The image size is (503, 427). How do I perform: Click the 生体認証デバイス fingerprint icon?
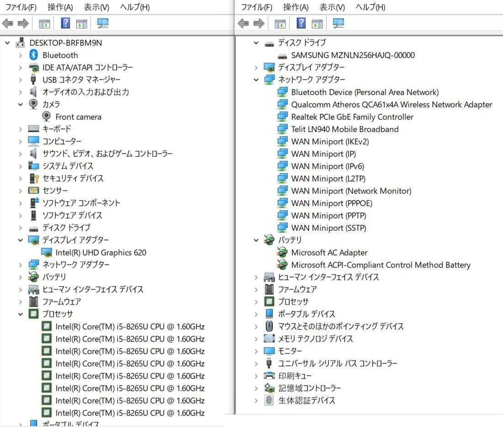[x=269, y=400]
